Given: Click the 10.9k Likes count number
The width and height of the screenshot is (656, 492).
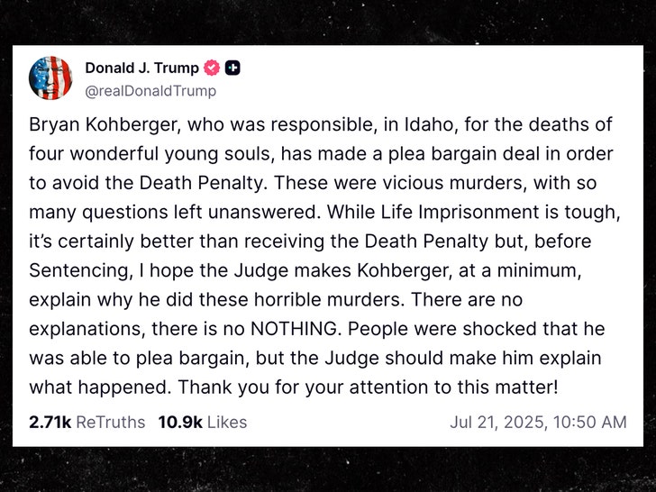Looking at the screenshot, I should tap(180, 422).
